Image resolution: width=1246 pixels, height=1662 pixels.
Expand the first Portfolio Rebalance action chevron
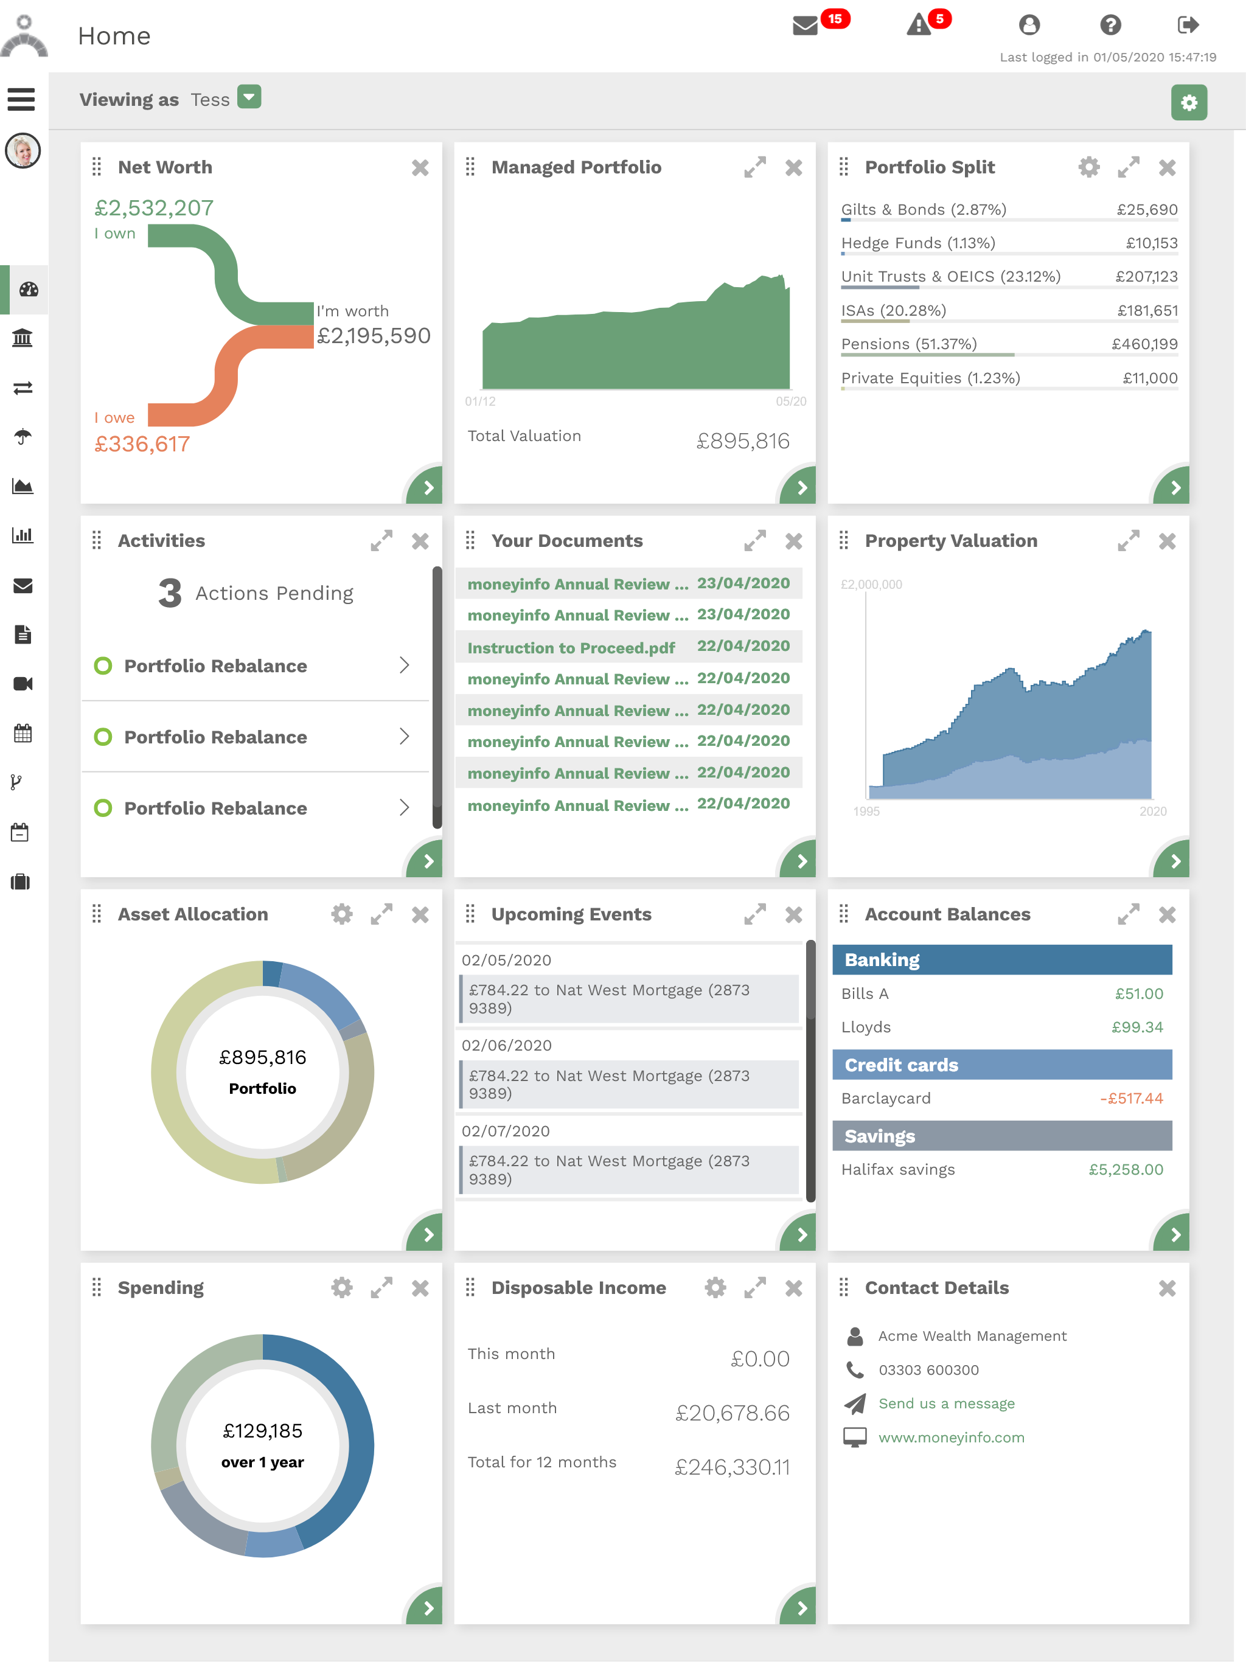[405, 665]
